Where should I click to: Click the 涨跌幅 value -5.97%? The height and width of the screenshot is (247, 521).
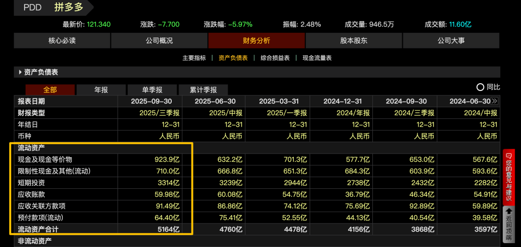[x=240, y=24]
